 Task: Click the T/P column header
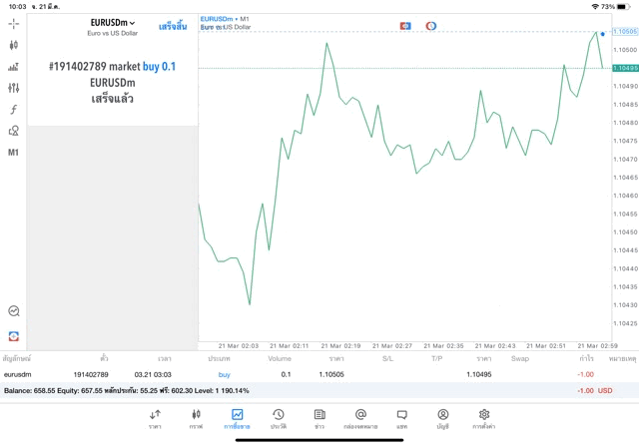pyautogui.click(x=437, y=359)
